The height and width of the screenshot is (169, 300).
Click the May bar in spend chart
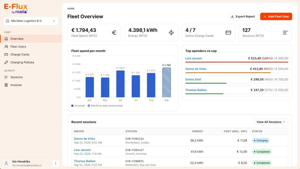[x=105, y=87]
